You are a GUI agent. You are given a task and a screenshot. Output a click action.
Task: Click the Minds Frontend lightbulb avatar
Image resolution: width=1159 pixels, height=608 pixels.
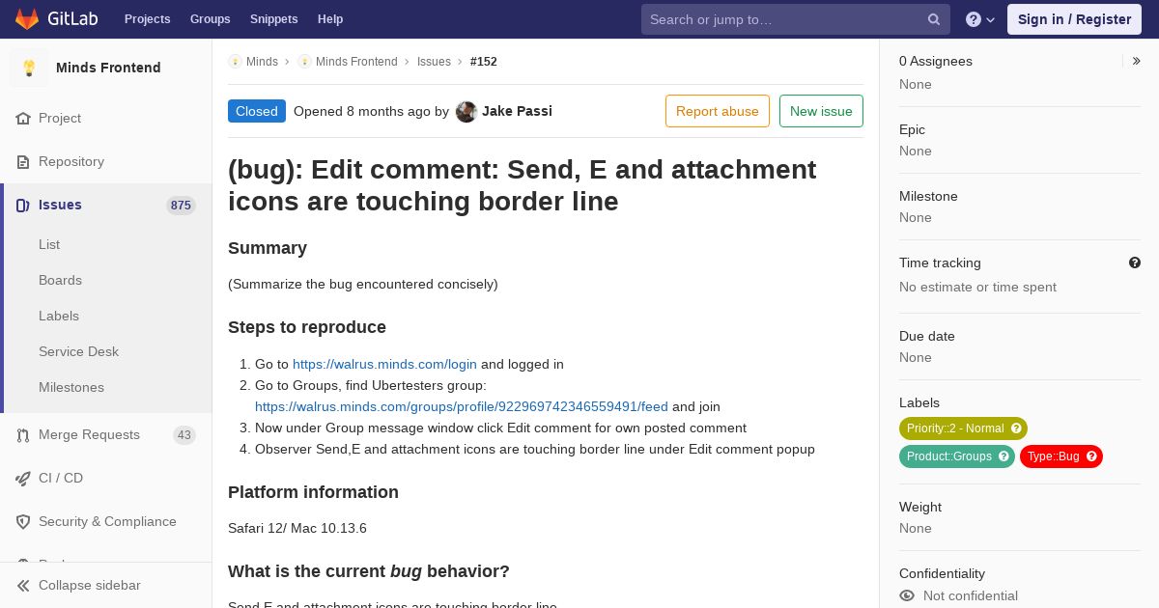29,68
